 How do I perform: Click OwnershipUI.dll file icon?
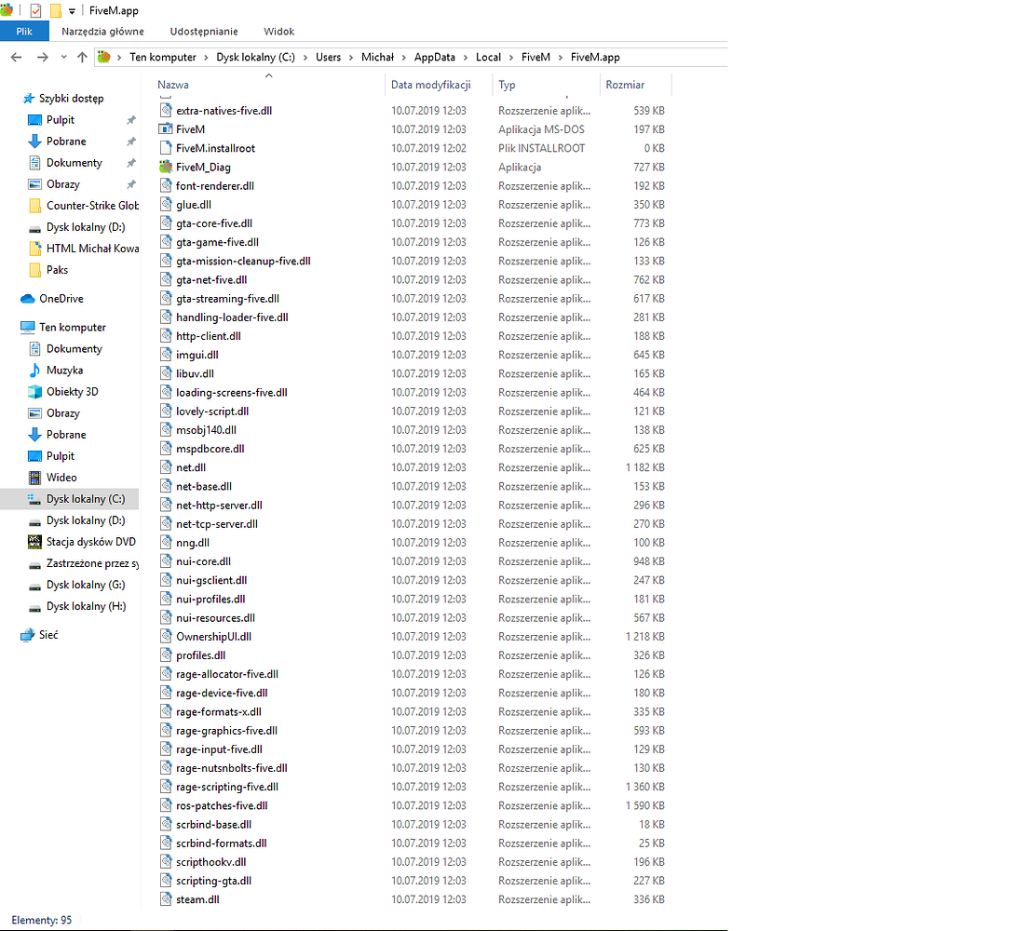click(166, 636)
